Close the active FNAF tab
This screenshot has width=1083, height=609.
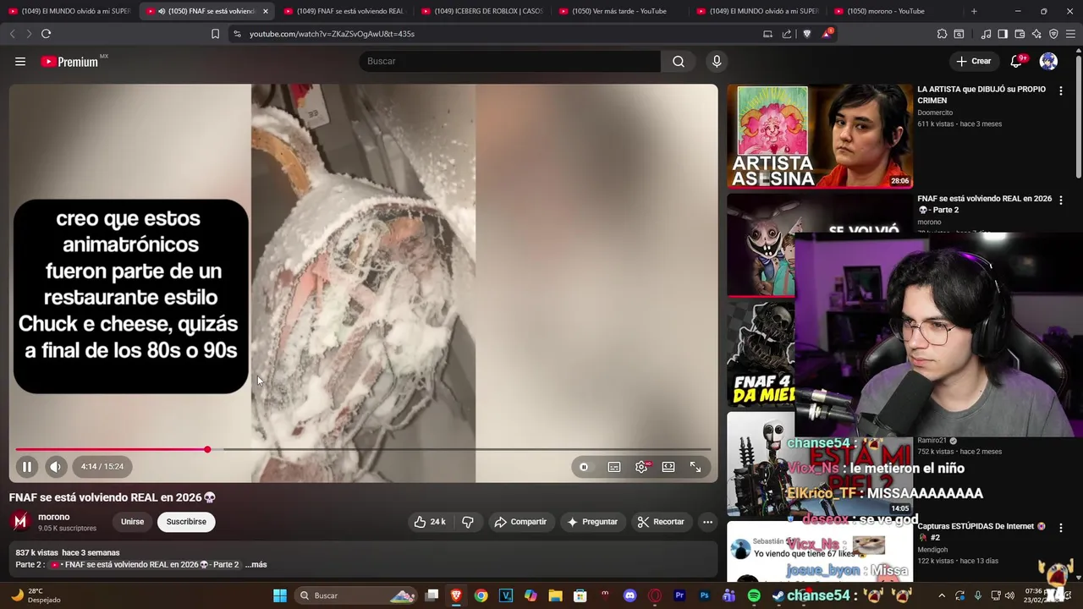pyautogui.click(x=265, y=11)
